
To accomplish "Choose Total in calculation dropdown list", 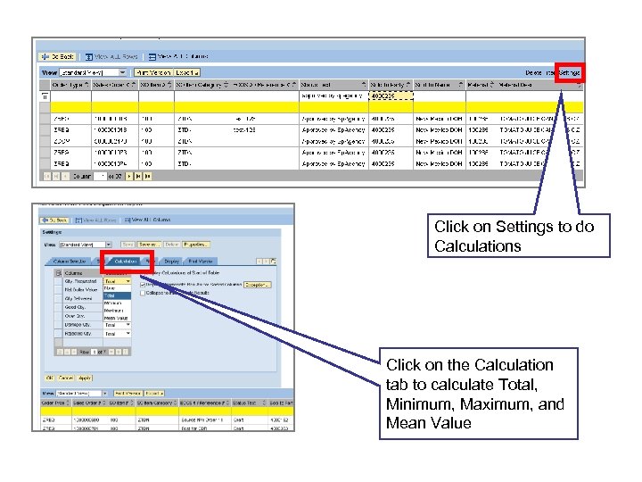I will [x=117, y=295].
